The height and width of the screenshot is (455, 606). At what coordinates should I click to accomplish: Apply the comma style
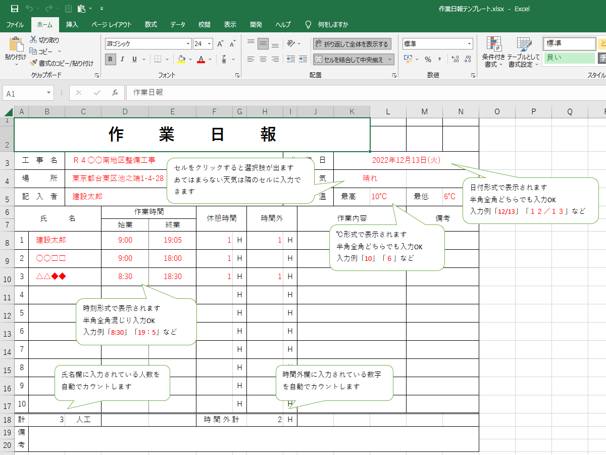pos(440,59)
